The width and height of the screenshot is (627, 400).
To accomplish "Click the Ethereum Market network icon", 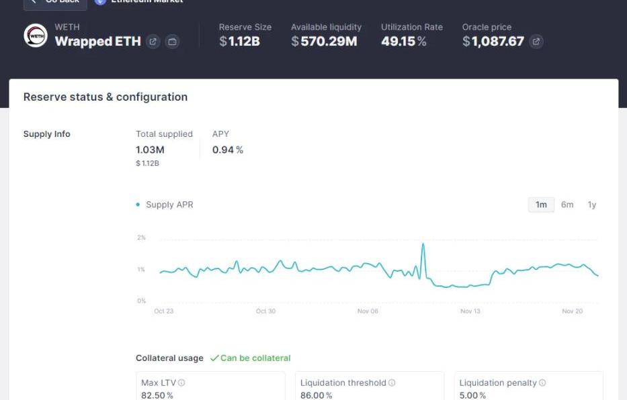I will pos(100,1).
